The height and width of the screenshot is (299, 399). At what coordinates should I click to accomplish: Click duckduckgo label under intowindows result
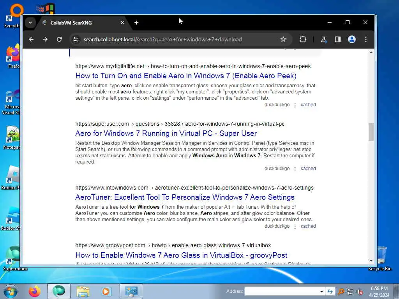click(277, 226)
